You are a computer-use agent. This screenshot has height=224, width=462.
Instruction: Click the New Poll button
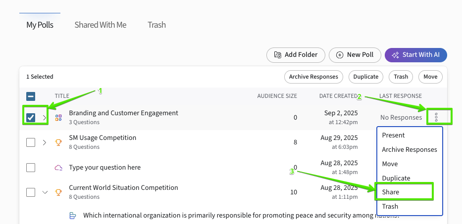[356, 55]
